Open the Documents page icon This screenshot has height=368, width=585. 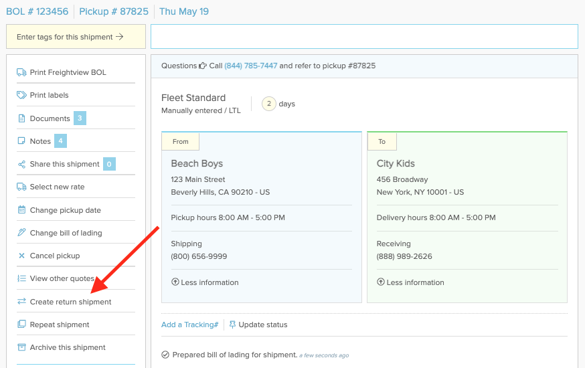click(x=21, y=118)
